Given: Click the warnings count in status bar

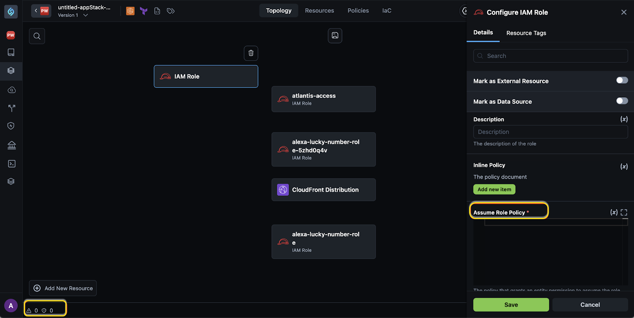Looking at the screenshot, I should click(x=32, y=310).
